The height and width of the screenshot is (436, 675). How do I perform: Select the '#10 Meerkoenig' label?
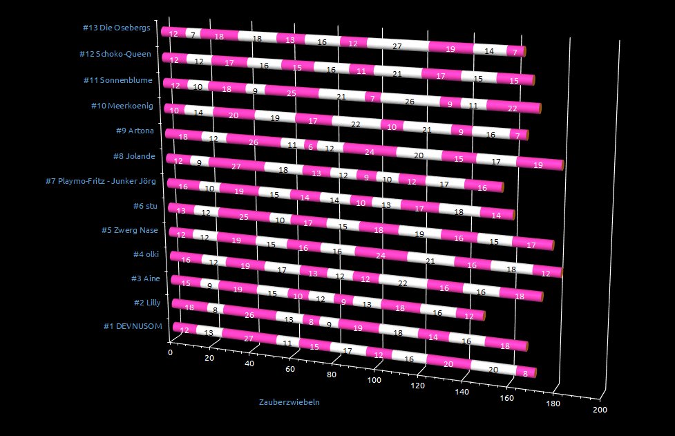122,106
